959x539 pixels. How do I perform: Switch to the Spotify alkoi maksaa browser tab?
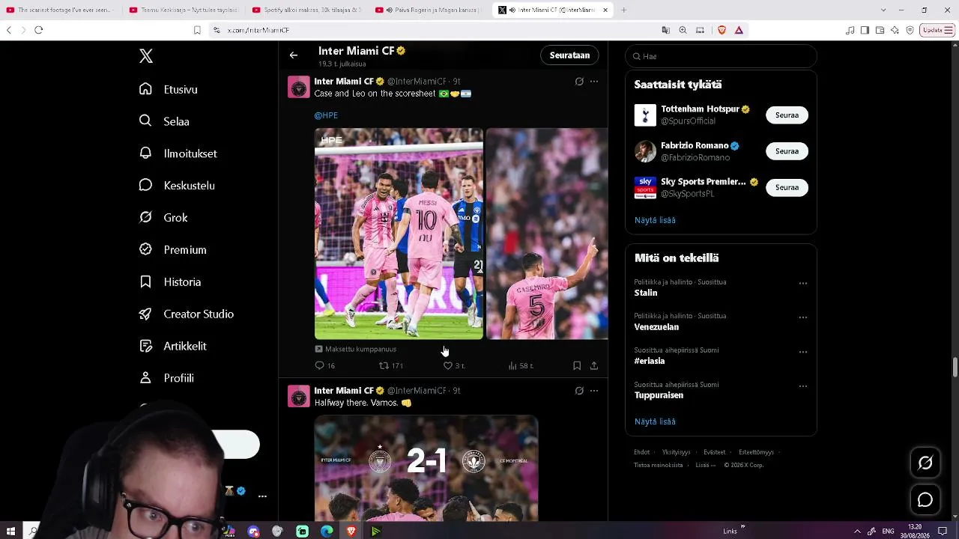pyautogui.click(x=307, y=10)
